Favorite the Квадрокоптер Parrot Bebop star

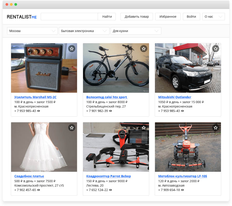(144, 127)
